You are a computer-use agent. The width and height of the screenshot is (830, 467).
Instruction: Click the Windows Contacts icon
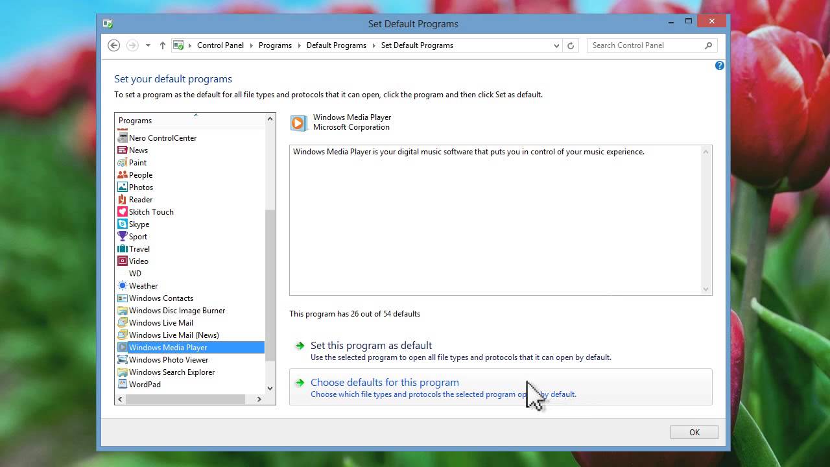pos(123,298)
